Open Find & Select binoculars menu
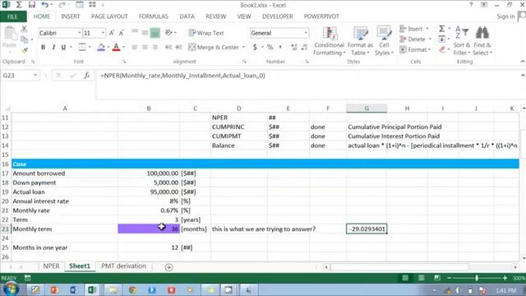Screen dimensions: 526x296 482,41
